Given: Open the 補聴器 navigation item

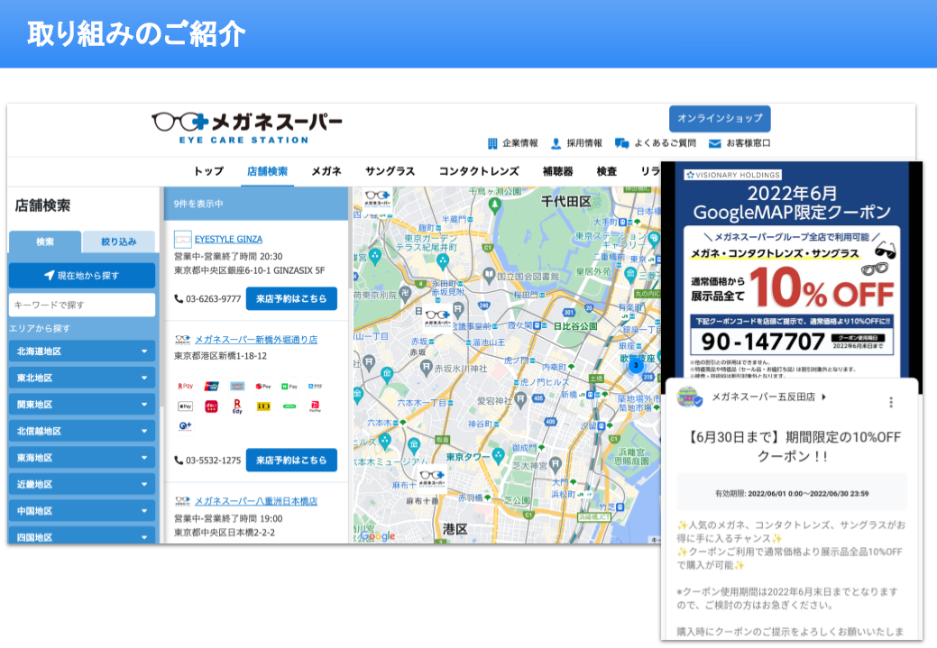Looking at the screenshot, I should pyautogui.click(x=558, y=171).
